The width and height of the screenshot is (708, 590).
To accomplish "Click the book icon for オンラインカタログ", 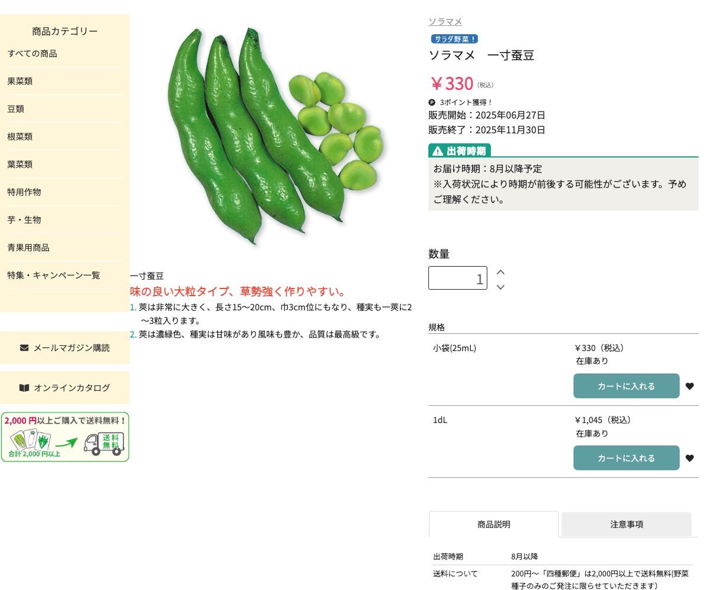I will point(24,388).
